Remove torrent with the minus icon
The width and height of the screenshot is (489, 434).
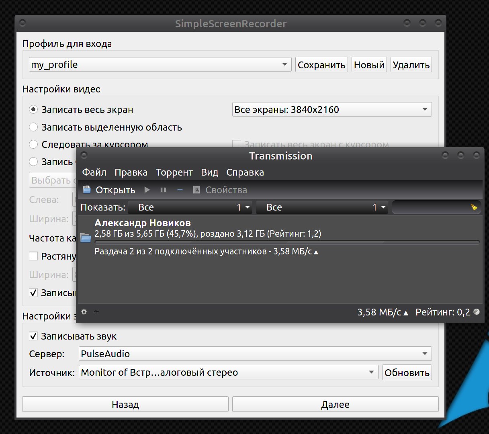pyautogui.click(x=180, y=190)
